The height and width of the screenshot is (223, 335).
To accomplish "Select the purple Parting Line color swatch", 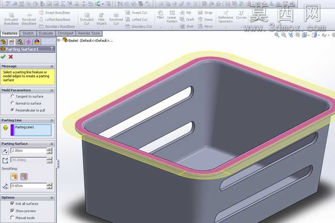I will pyautogui.click(x=12, y=130).
